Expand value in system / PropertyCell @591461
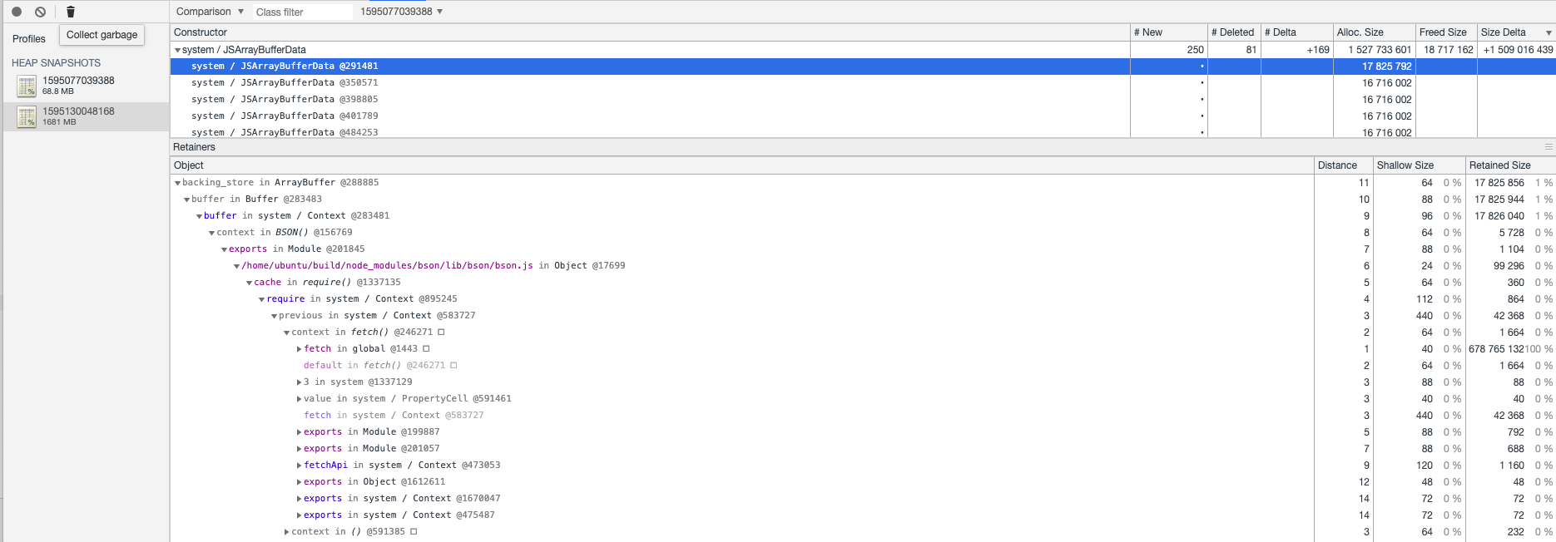1556x542 pixels. (x=299, y=399)
